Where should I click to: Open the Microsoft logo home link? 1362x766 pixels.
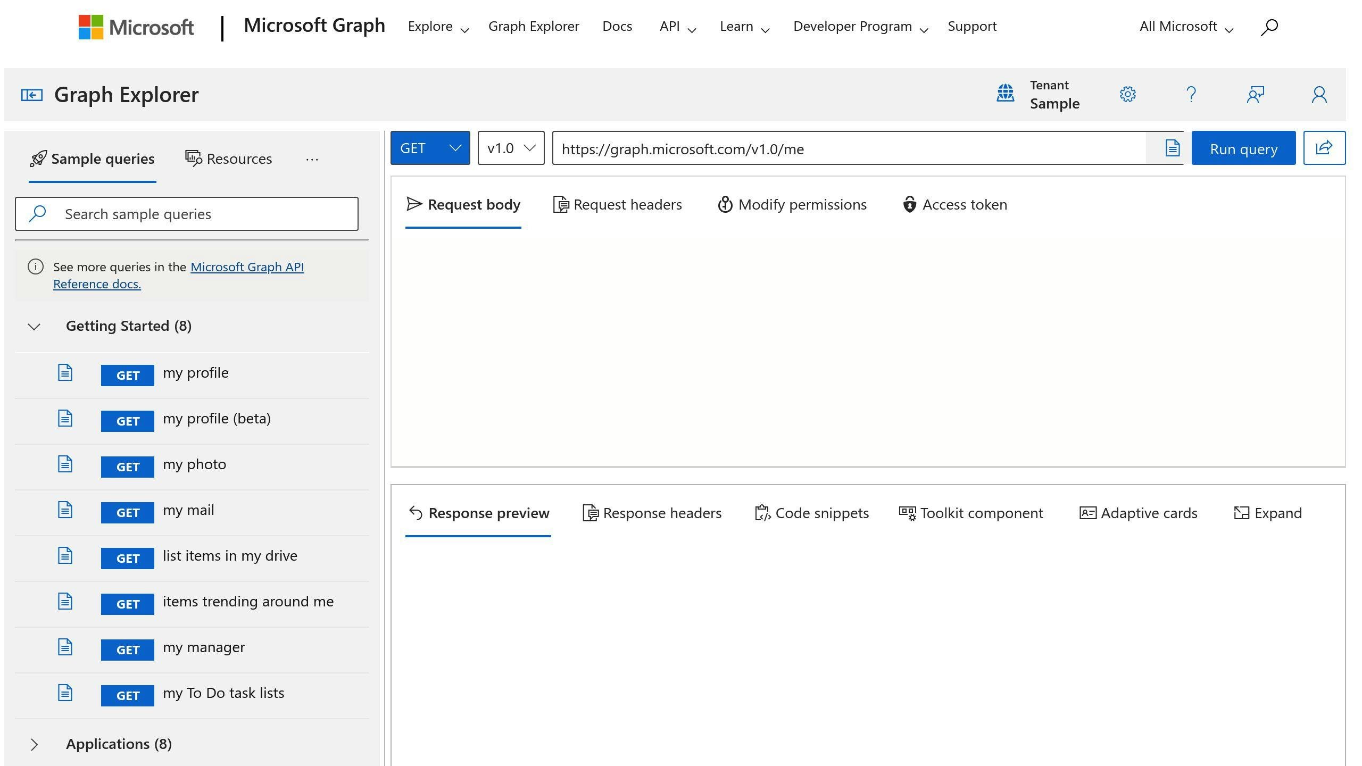click(136, 27)
